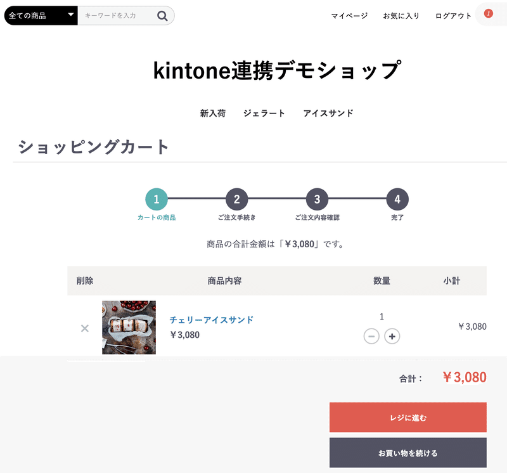
Task: Click the 合計： label
Action: pyautogui.click(x=411, y=379)
